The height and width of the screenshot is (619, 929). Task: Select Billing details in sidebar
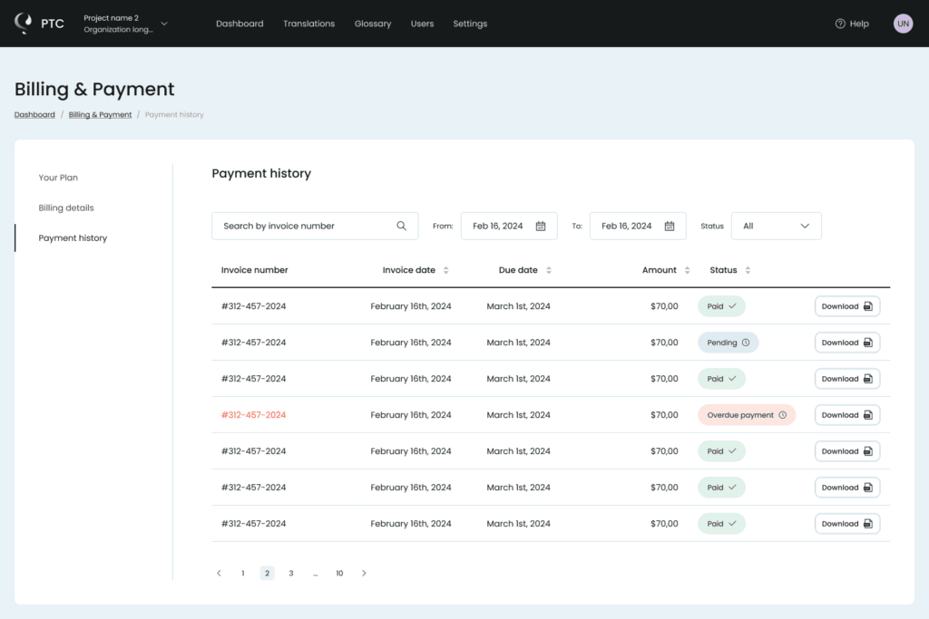coord(66,208)
